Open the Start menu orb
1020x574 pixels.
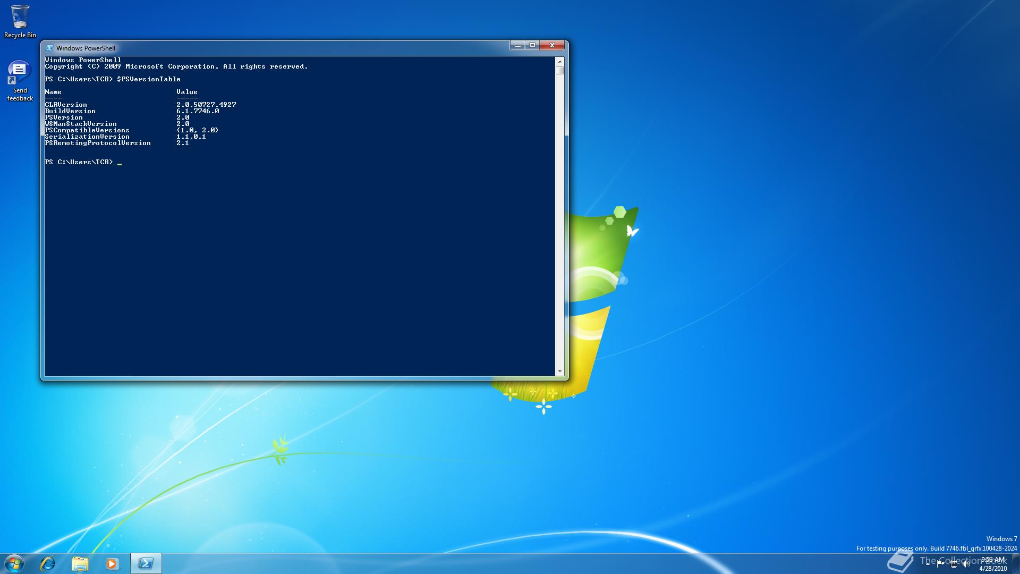coord(14,563)
